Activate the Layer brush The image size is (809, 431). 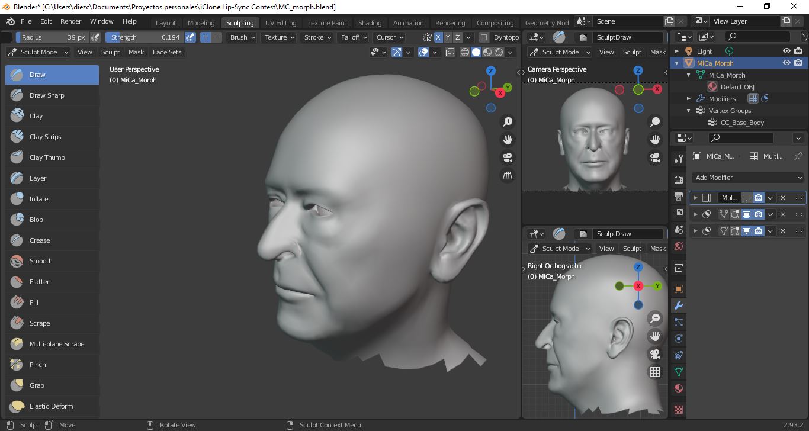pyautogui.click(x=52, y=178)
